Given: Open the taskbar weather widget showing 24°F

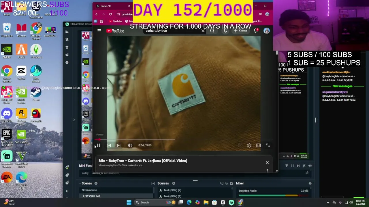Looking at the screenshot, I should click(x=9, y=202).
